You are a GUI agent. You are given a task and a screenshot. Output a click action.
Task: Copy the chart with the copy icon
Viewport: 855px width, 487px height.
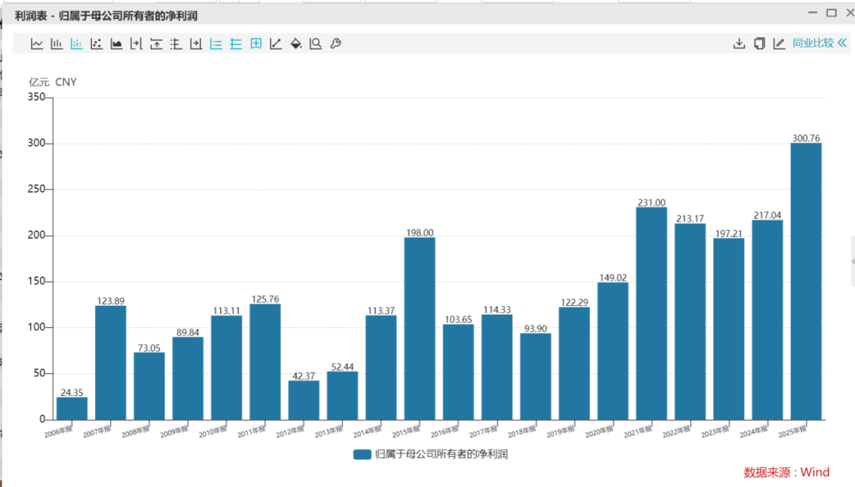pos(759,43)
